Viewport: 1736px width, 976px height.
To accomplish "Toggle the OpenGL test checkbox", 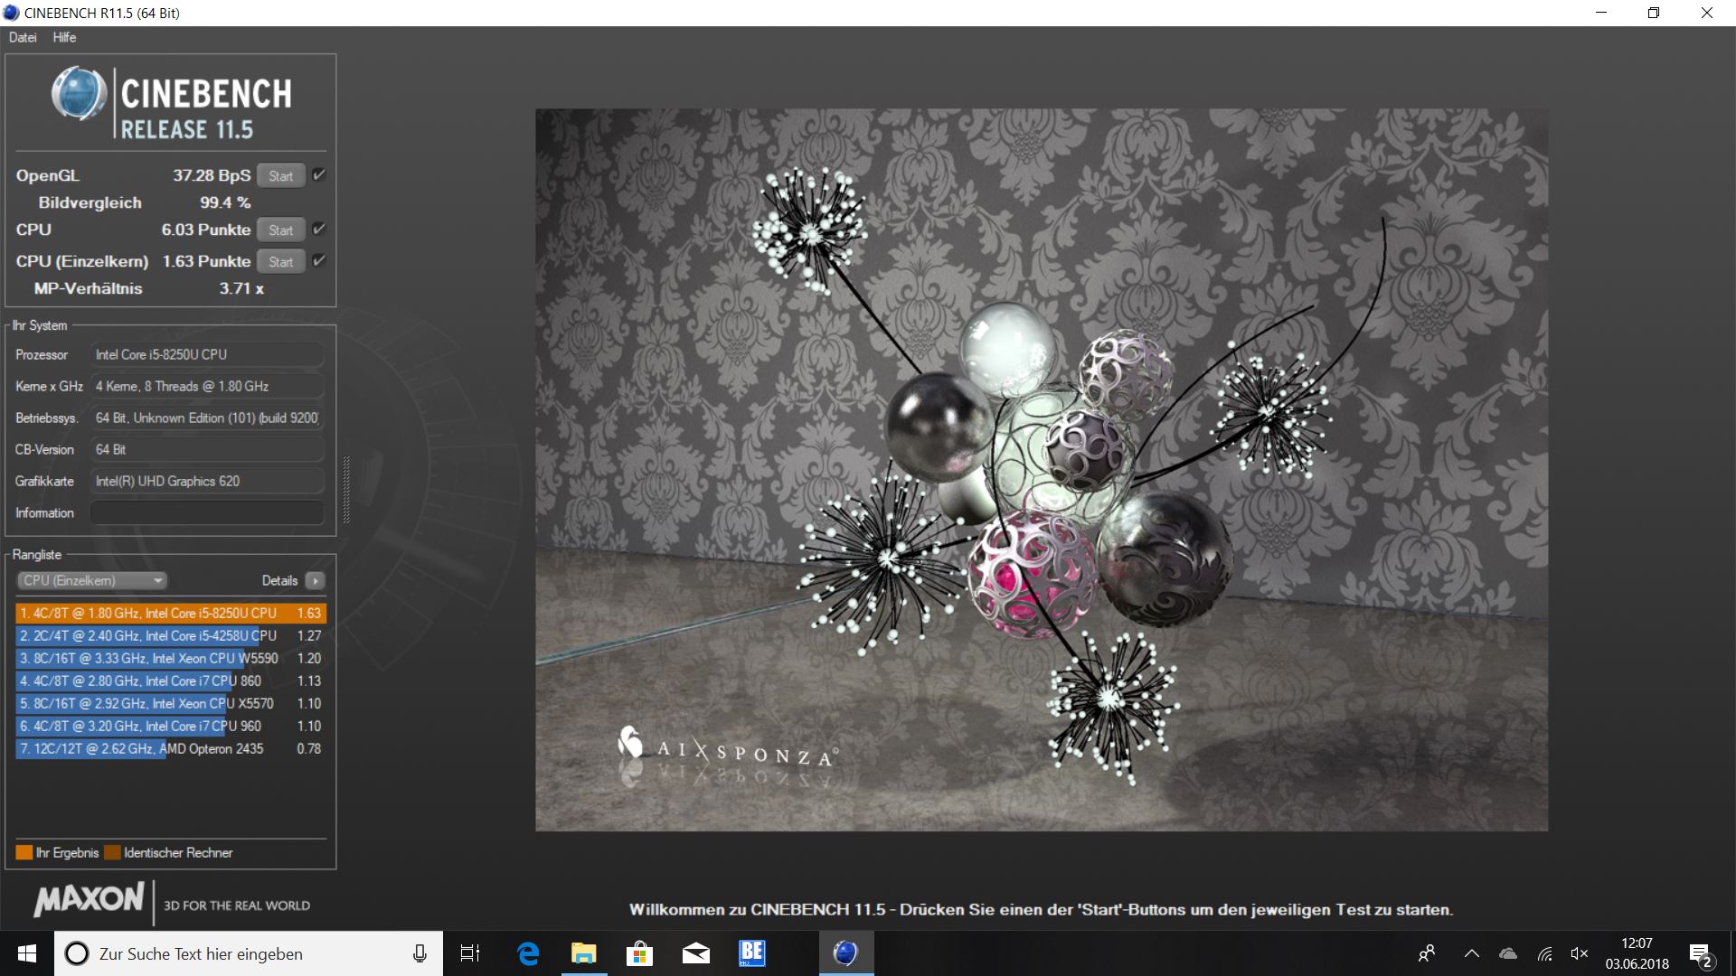I will (x=319, y=174).
